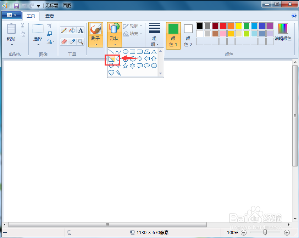Viewport: 299px width, 238px height.
Task: Choose the Right triangle shape
Action: 111,59
